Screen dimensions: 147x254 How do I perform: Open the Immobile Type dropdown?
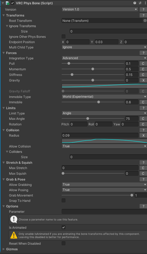pos(104,97)
